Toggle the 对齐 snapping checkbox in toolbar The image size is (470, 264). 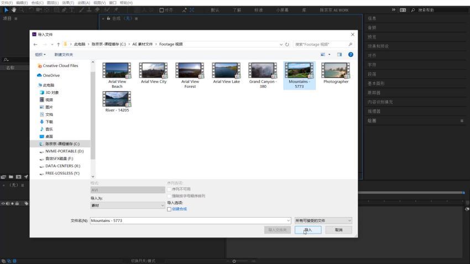[161, 10]
